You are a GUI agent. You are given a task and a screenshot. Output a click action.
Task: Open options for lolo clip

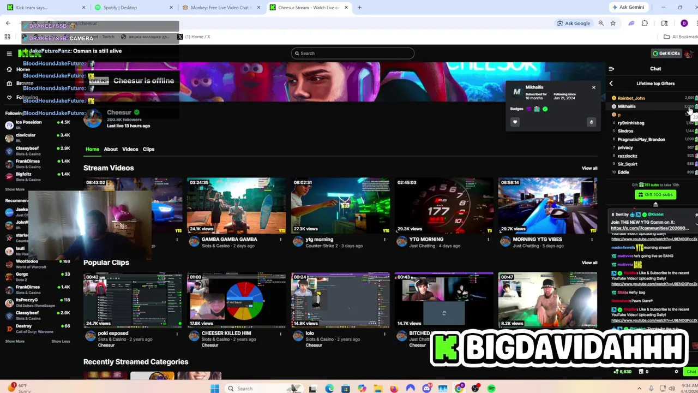[x=384, y=334]
